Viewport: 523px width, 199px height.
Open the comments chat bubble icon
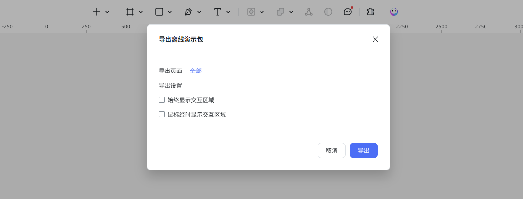click(x=348, y=12)
